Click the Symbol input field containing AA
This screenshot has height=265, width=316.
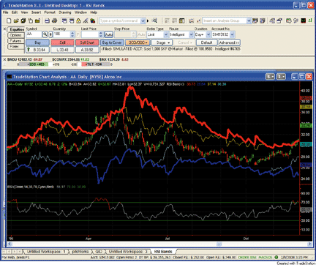34,34
